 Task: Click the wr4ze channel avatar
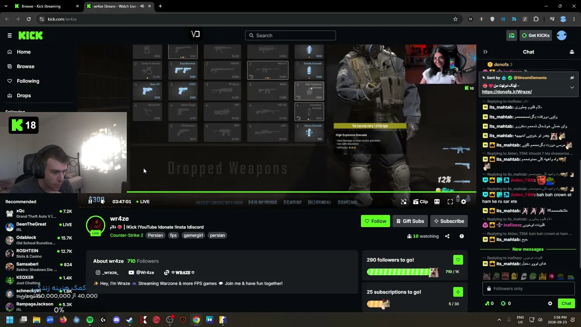point(96,225)
